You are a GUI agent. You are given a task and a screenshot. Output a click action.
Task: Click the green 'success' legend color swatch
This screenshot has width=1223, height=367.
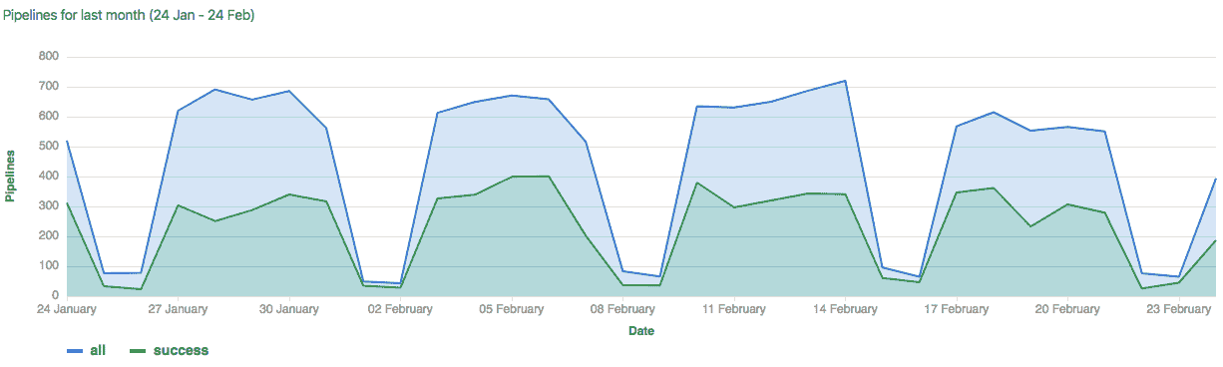(x=139, y=351)
